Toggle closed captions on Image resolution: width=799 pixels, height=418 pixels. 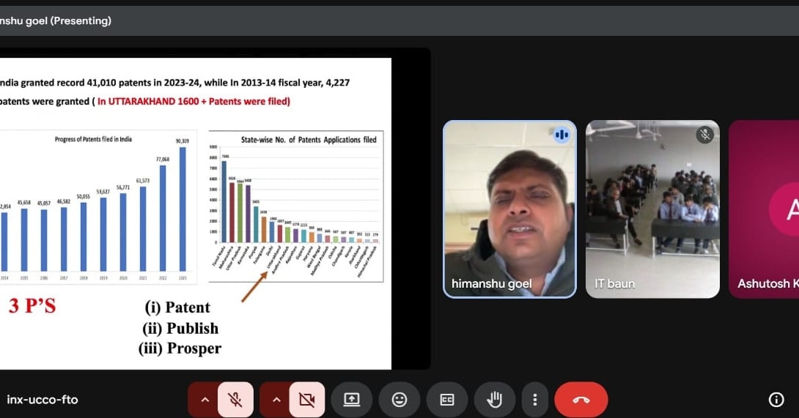[x=447, y=400]
